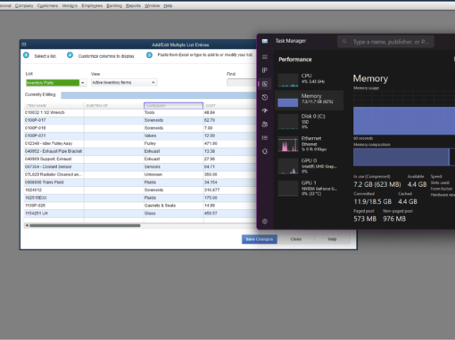Click the COST column header
455x340 pixels.
coord(229,106)
